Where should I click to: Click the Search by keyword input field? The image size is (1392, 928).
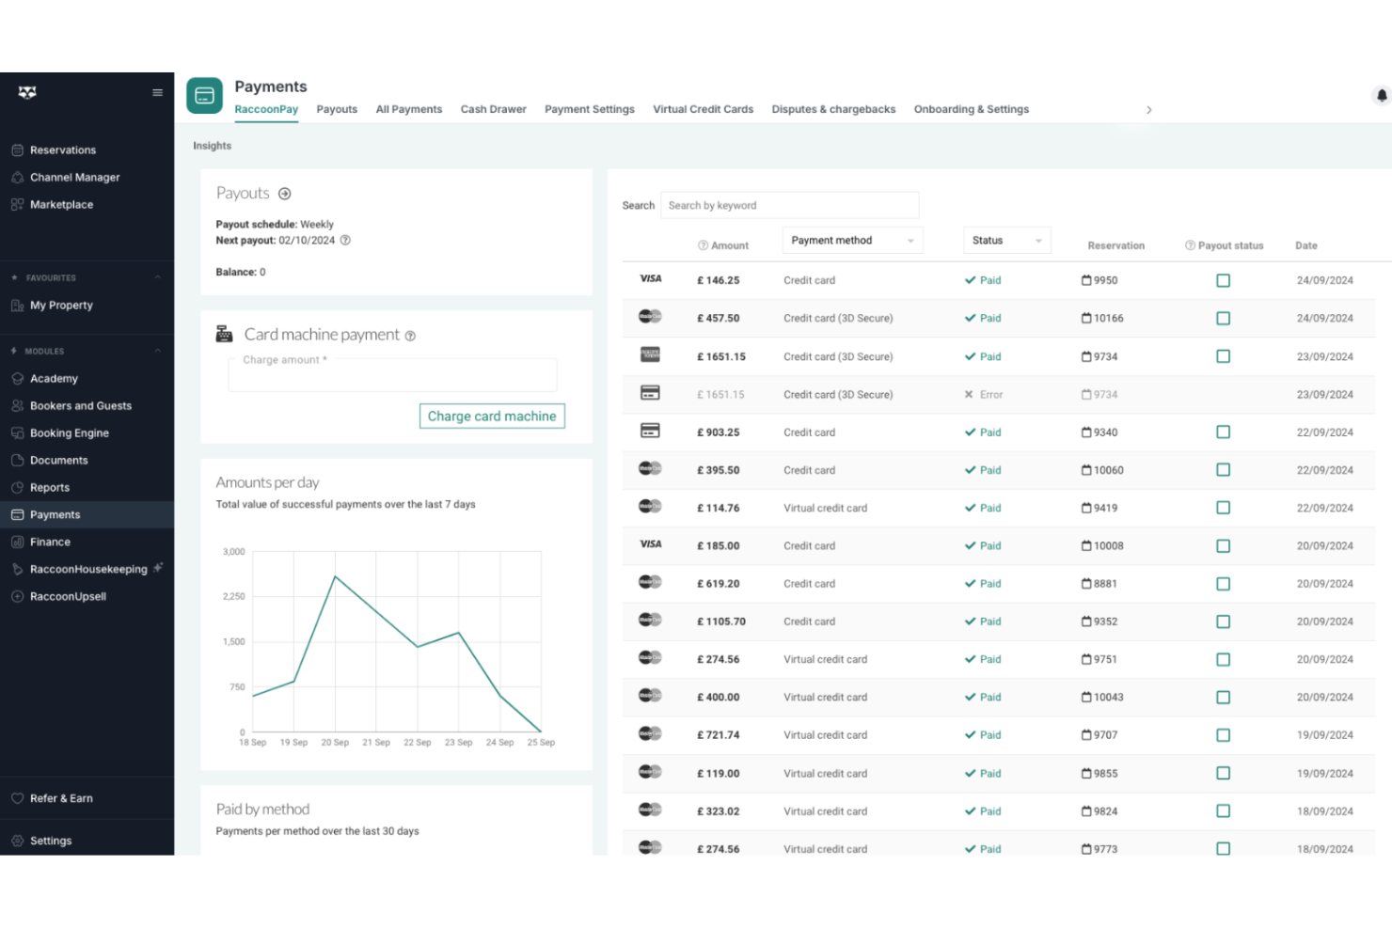click(x=790, y=205)
